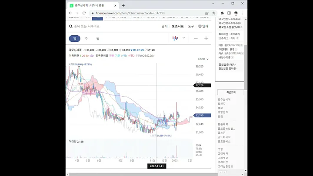
Task: Select the 주 weekly chart period
Action: click(86, 39)
